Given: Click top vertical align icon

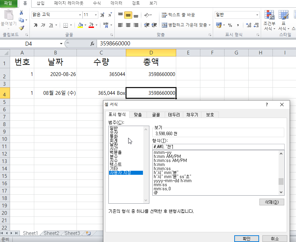Looking at the screenshot, I should tap(120, 15).
